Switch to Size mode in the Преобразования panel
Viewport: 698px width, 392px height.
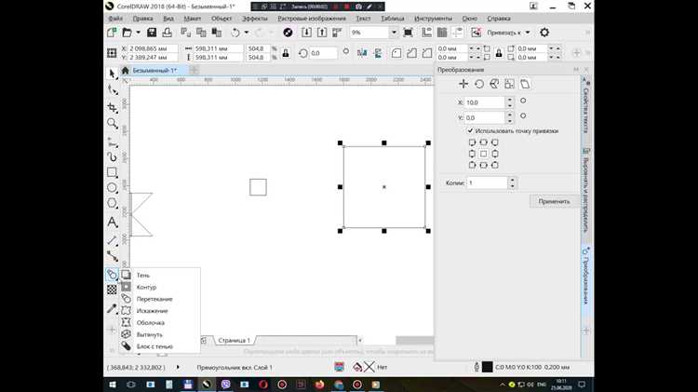tap(509, 84)
